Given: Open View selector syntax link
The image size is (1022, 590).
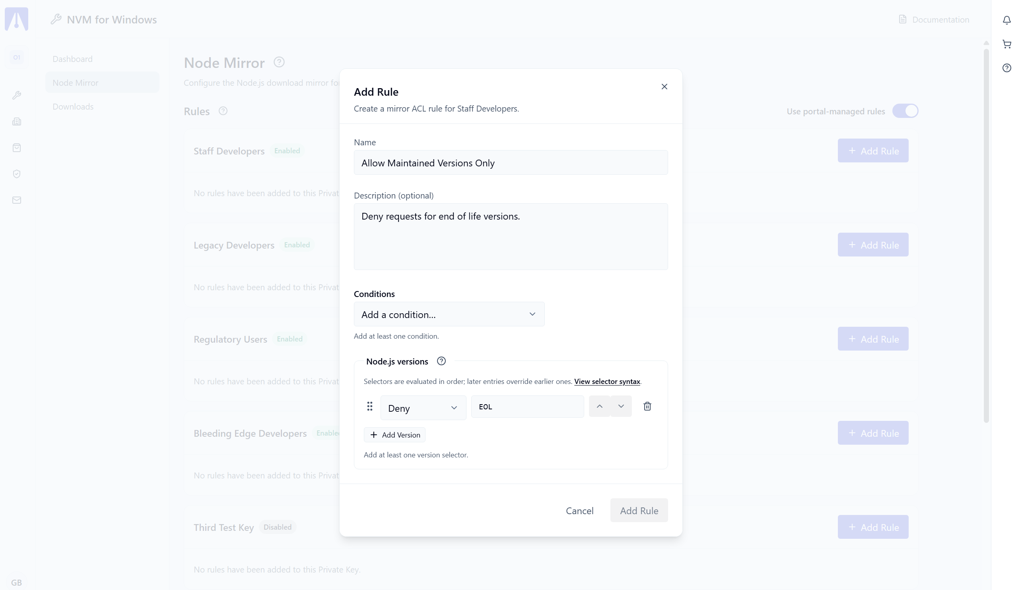Looking at the screenshot, I should click(x=607, y=381).
